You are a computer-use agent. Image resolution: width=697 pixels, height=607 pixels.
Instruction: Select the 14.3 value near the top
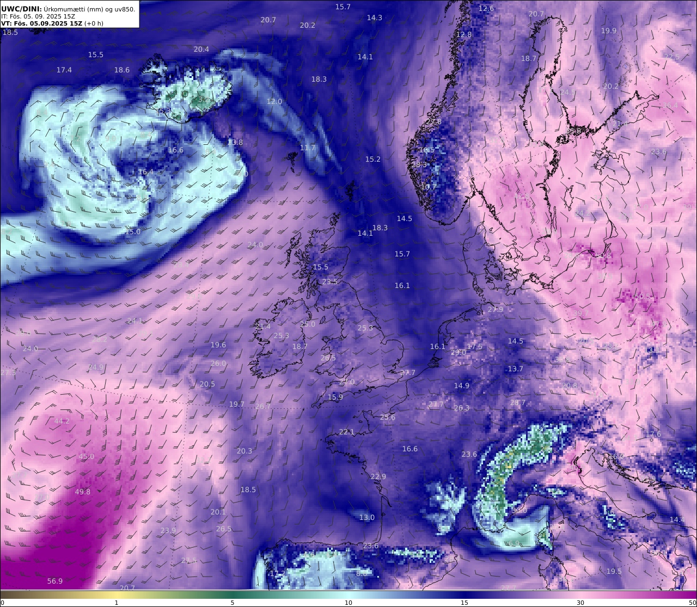pyautogui.click(x=375, y=17)
